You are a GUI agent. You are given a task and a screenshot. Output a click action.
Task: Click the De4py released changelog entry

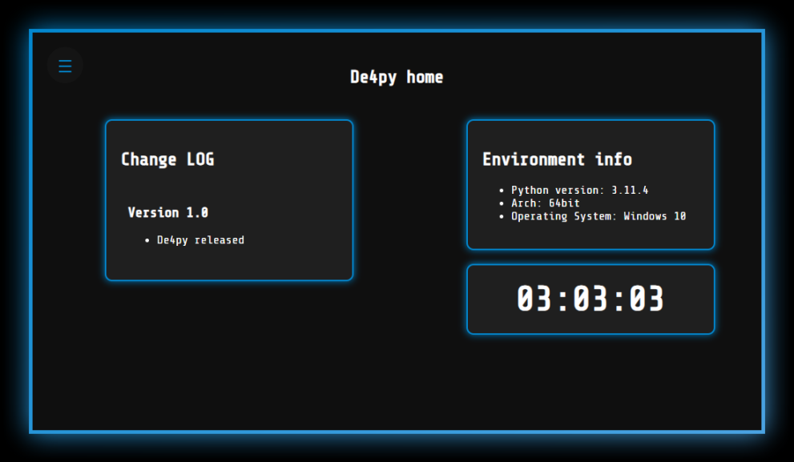click(200, 240)
